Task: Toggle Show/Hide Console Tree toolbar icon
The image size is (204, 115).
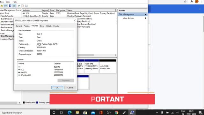Action: [x=5, y=6]
